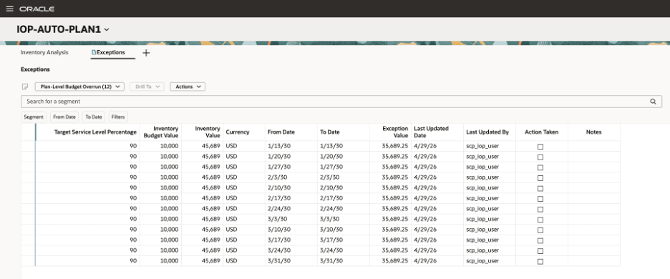The image size is (670, 279).
Task: Check Action Taken for the 3/31/30 row
Action: [x=540, y=262]
